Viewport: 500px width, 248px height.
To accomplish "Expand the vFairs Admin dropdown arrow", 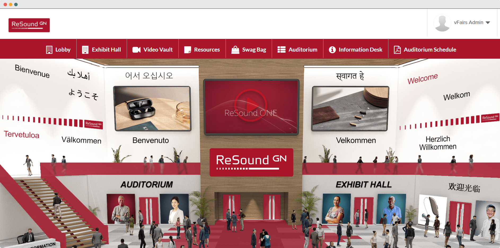I will click(x=488, y=23).
